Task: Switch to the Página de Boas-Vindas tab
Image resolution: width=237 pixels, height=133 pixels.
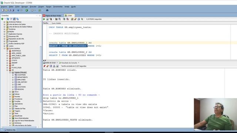Action: [x=52, y=16]
